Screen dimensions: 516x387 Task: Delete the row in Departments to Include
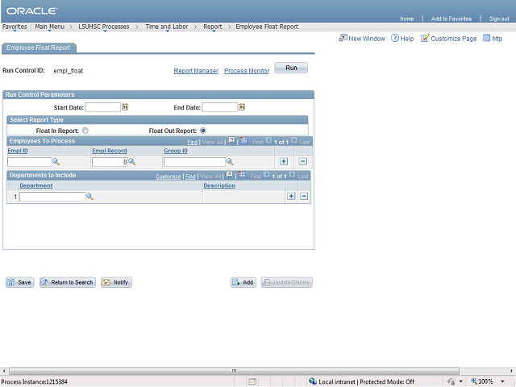[304, 196]
